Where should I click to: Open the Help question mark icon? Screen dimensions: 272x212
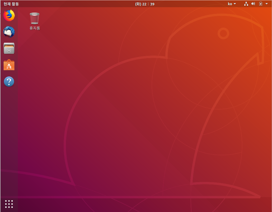9,82
